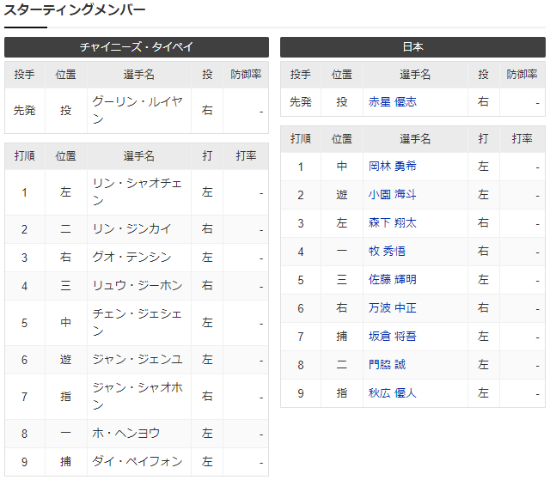
Task: Open player link 岡林 勇希
Action: click(x=392, y=166)
